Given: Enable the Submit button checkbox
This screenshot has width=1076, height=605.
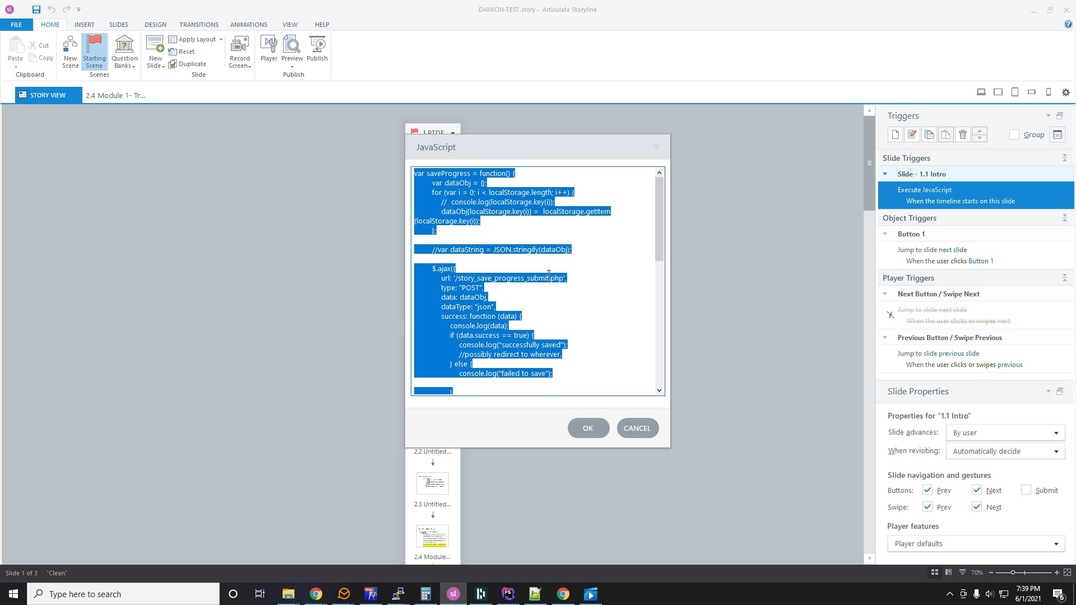Looking at the screenshot, I should [1026, 490].
